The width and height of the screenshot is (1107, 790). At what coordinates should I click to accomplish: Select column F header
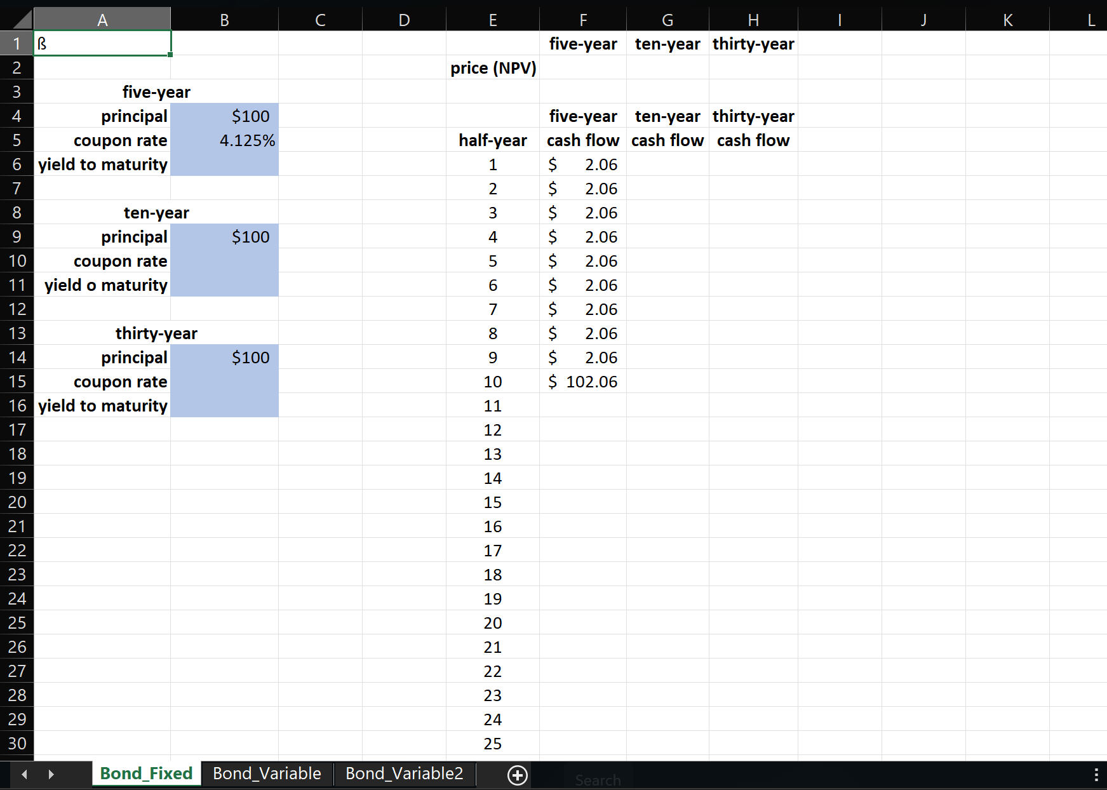pos(583,20)
